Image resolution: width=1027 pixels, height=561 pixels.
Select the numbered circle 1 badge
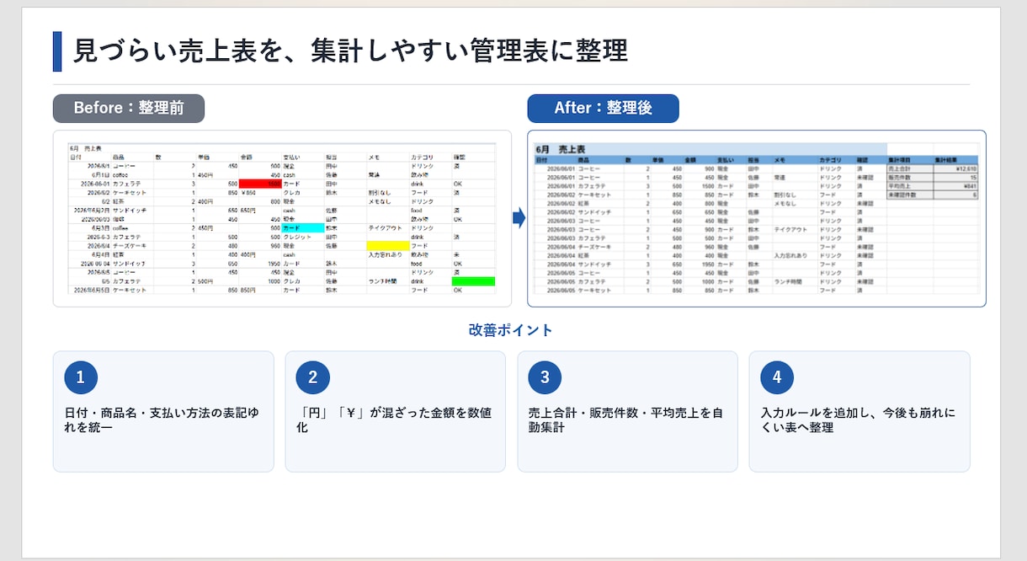[x=81, y=377]
